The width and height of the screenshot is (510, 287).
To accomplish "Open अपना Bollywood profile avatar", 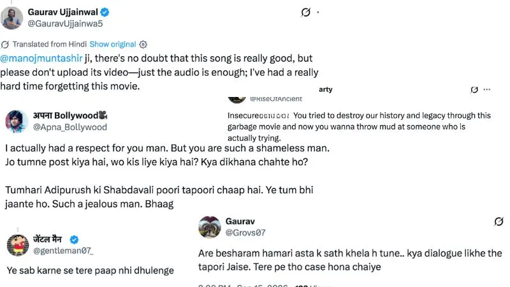I will pos(17,121).
